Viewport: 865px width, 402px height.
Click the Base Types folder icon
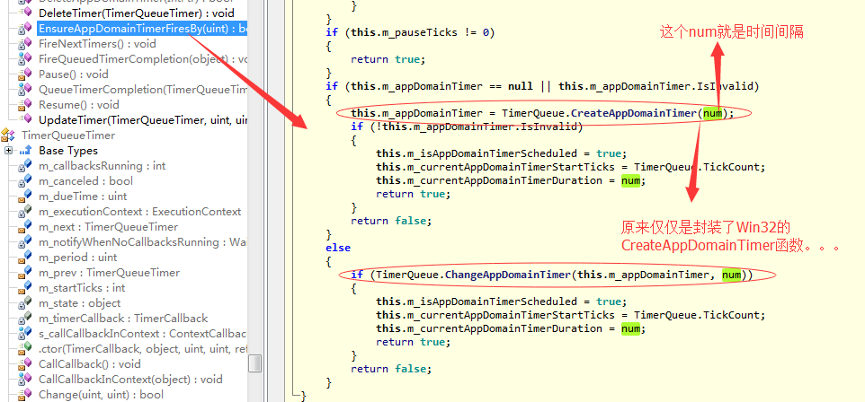point(25,151)
